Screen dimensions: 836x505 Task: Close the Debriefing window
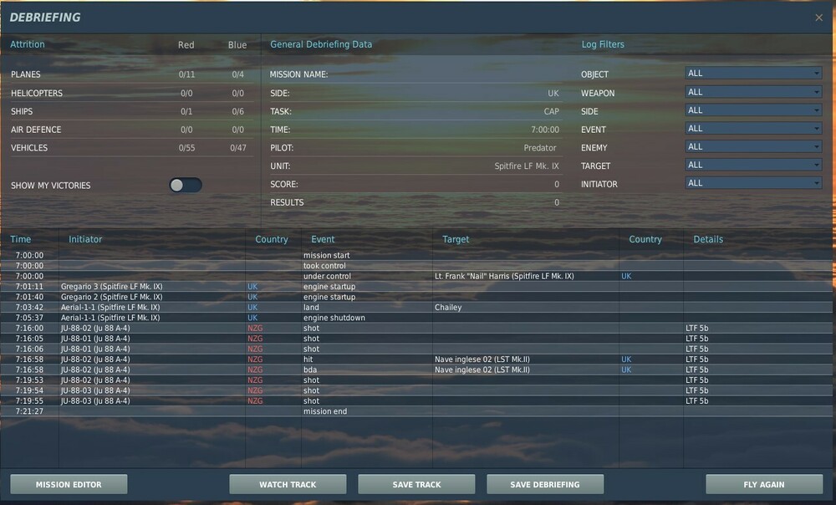(819, 18)
